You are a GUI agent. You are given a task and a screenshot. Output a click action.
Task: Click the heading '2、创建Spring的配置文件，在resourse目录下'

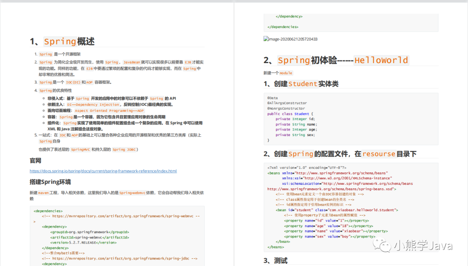click(340, 154)
